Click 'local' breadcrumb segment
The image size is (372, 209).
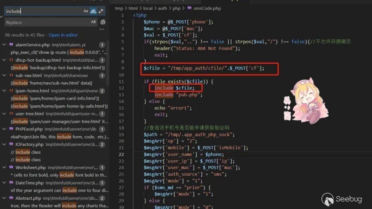pos(148,8)
